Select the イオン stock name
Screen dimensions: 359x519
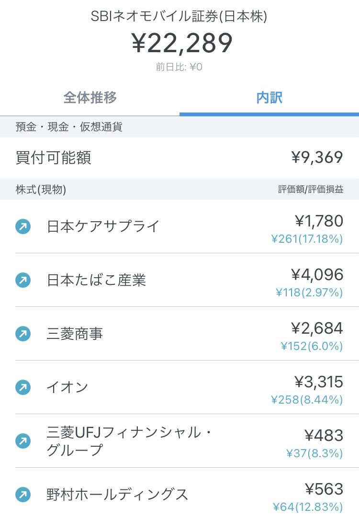67,388
